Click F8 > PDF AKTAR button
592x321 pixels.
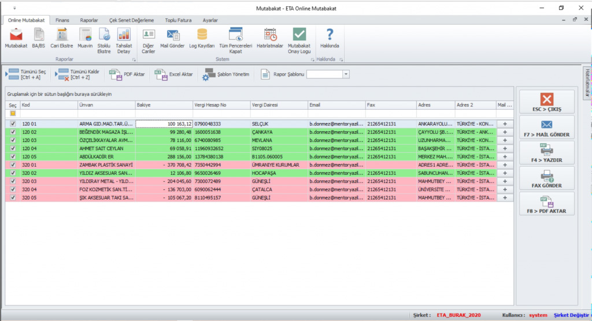547,204
